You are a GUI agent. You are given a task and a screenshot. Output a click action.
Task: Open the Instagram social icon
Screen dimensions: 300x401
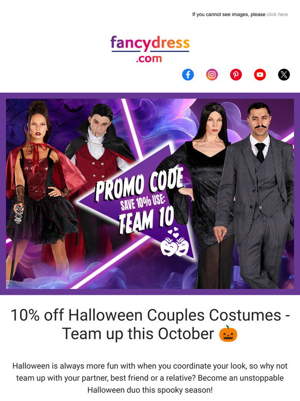click(x=212, y=75)
